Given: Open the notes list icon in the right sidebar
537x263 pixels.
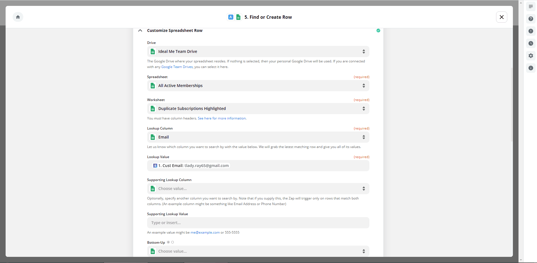Looking at the screenshot, I should [531, 6].
